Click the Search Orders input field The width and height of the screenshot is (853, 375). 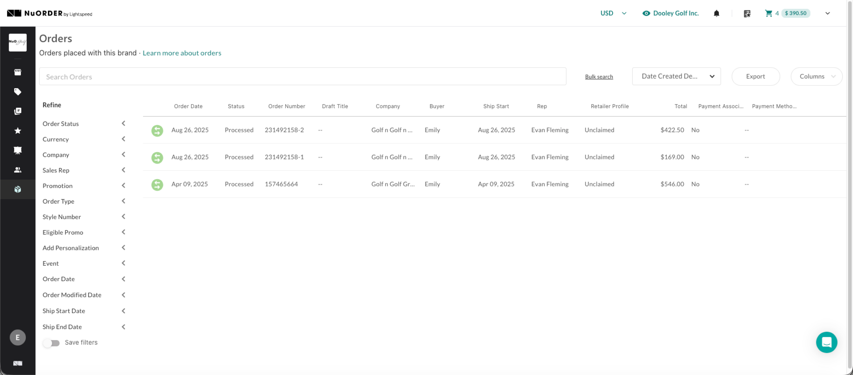303,76
